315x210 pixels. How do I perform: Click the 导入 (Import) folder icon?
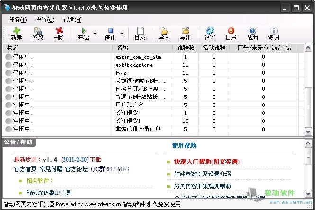click(x=164, y=34)
